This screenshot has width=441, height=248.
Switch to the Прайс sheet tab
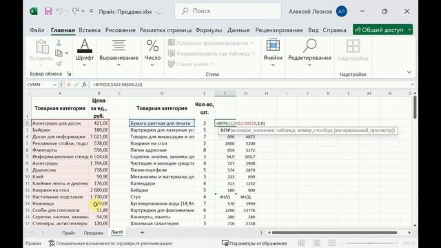[x=69, y=233]
